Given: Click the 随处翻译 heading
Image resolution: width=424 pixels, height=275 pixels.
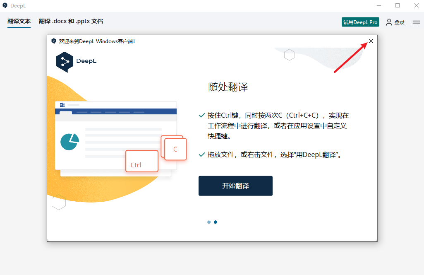Looking at the screenshot, I should (x=228, y=87).
